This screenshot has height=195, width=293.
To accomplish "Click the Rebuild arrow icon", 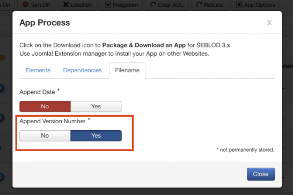I will click(199, 4).
